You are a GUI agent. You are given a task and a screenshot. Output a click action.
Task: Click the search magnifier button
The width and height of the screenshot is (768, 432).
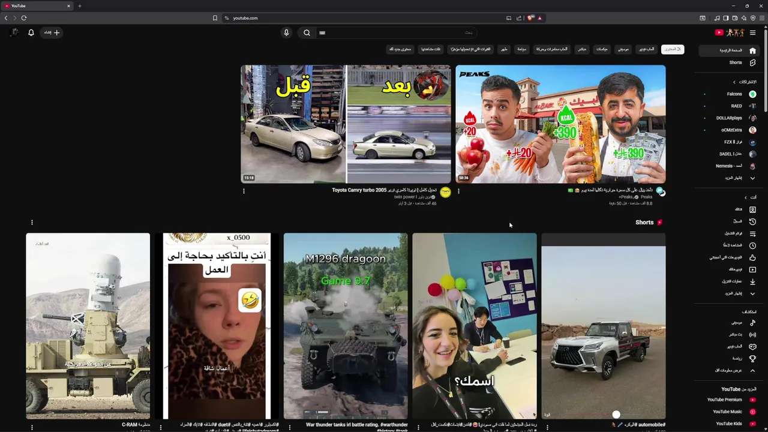[307, 32]
